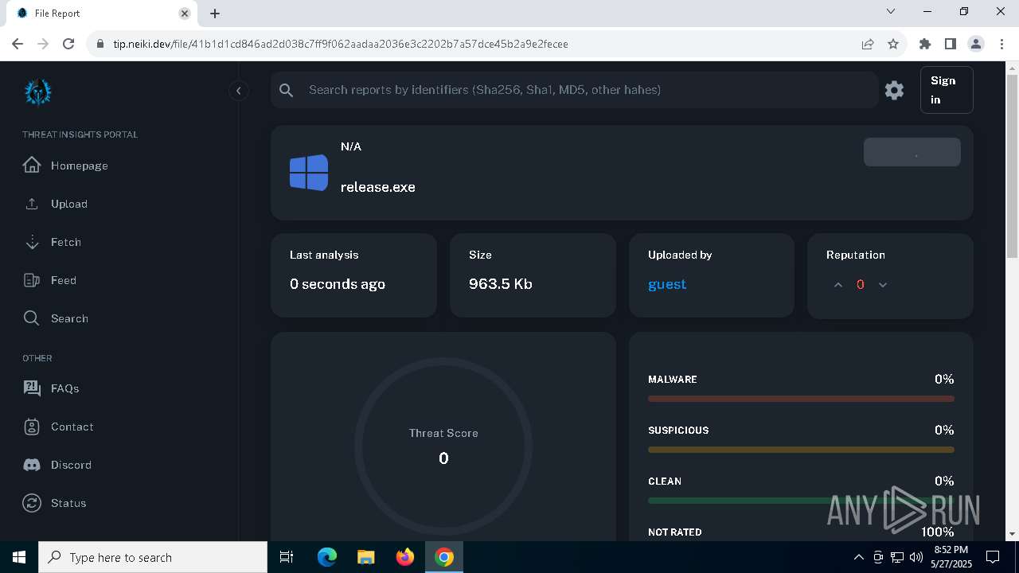Click the magnifier icon in search bar

coord(287,91)
